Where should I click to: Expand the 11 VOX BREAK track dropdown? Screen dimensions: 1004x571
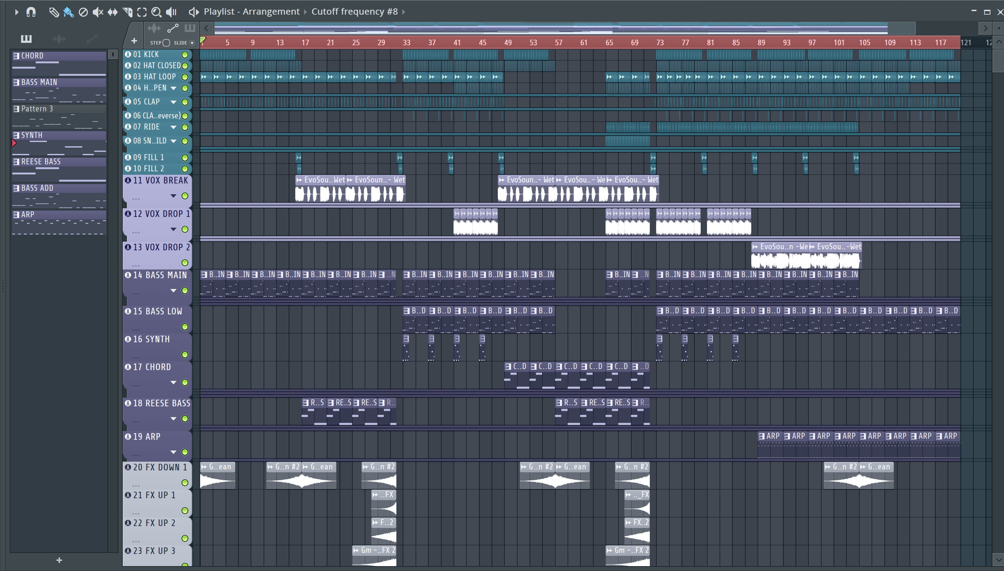(x=173, y=196)
